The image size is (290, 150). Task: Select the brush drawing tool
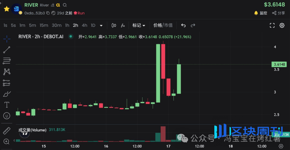coord(7,94)
